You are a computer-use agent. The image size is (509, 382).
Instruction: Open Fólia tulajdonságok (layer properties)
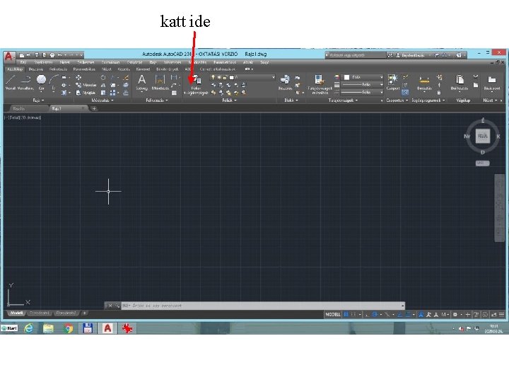pos(196,85)
